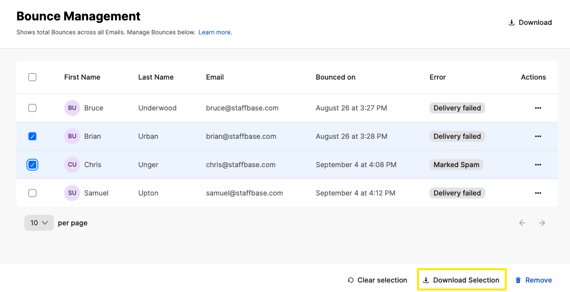
Task: Click the date August 26 at 3:28 PM
Action: [352, 136]
